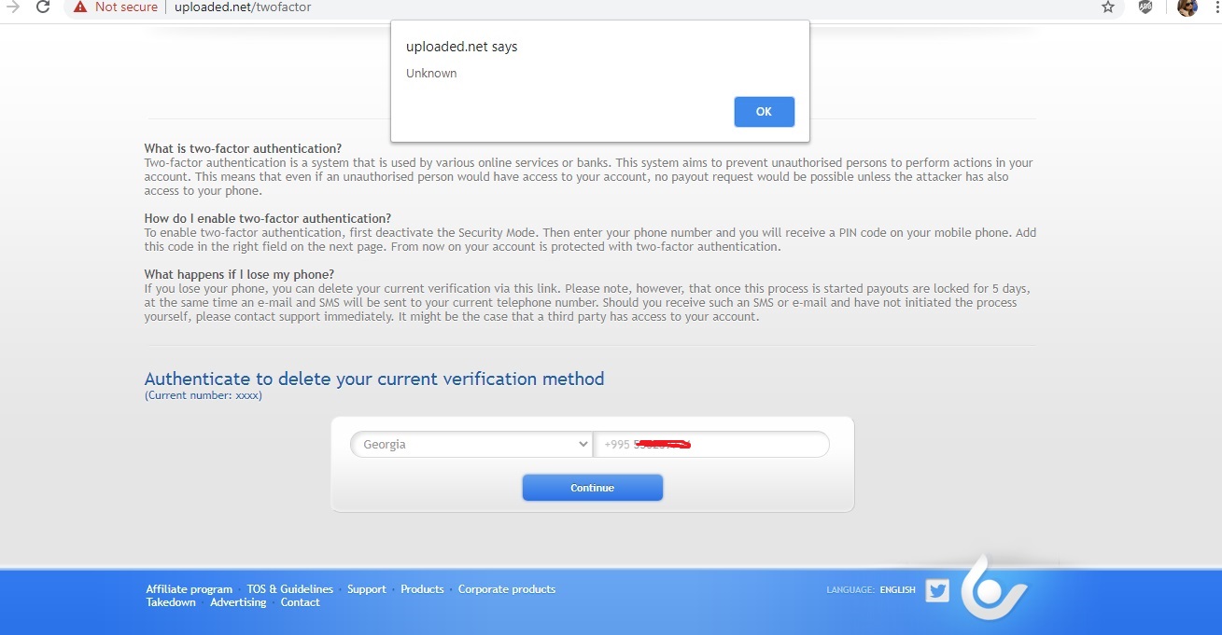The image size is (1222, 635).
Task: Open the Corporate products link
Action: 506,589
